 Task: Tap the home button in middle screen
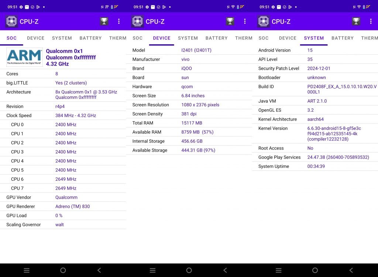[189, 270]
